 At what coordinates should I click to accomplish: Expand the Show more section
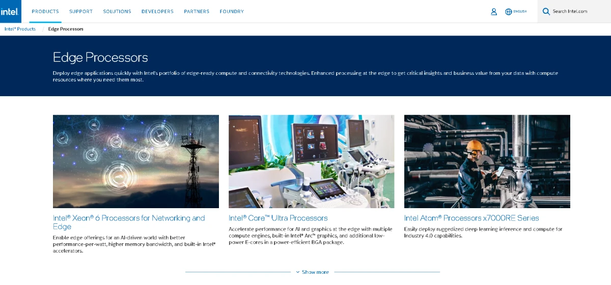[x=312, y=272]
